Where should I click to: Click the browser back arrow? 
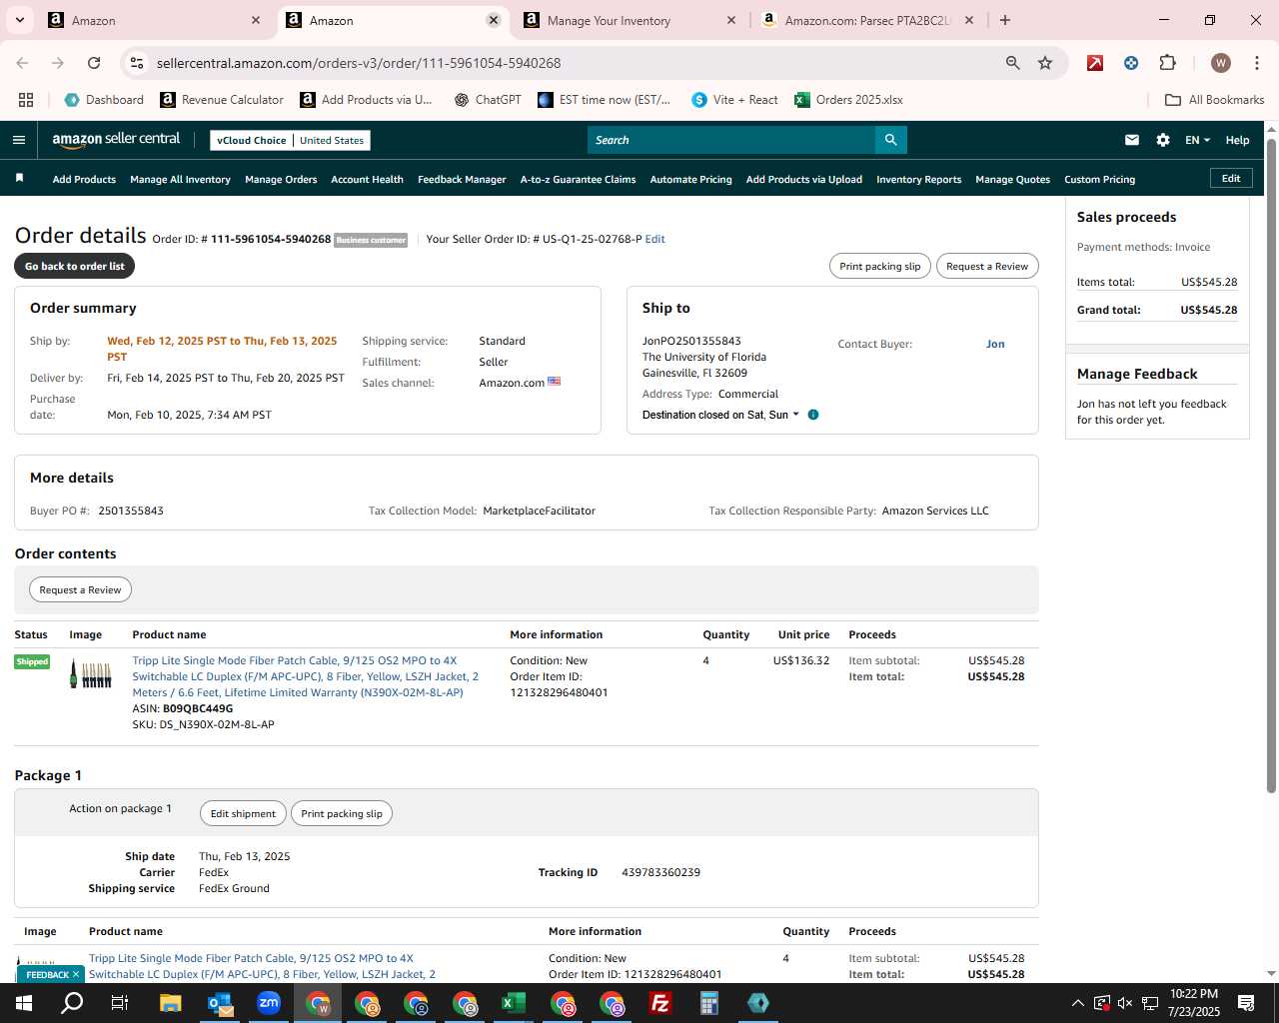[x=23, y=63]
